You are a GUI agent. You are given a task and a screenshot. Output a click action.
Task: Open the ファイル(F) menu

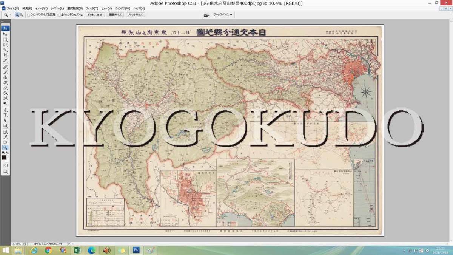click(13, 8)
